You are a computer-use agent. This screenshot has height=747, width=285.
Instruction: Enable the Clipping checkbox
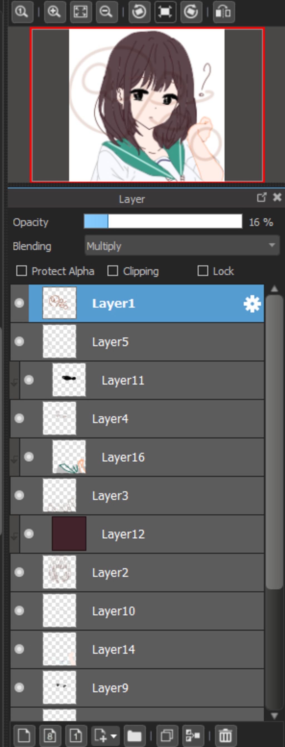click(x=112, y=271)
